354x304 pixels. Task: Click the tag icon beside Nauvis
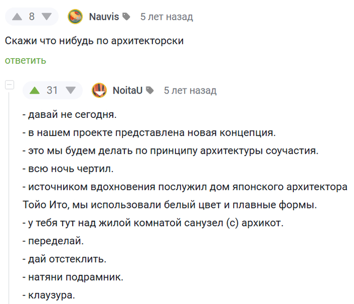126,17
